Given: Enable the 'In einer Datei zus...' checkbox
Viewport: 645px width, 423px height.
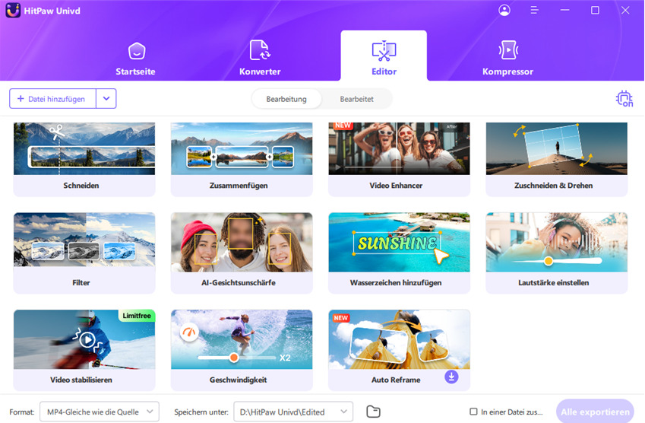Looking at the screenshot, I should pyautogui.click(x=474, y=412).
